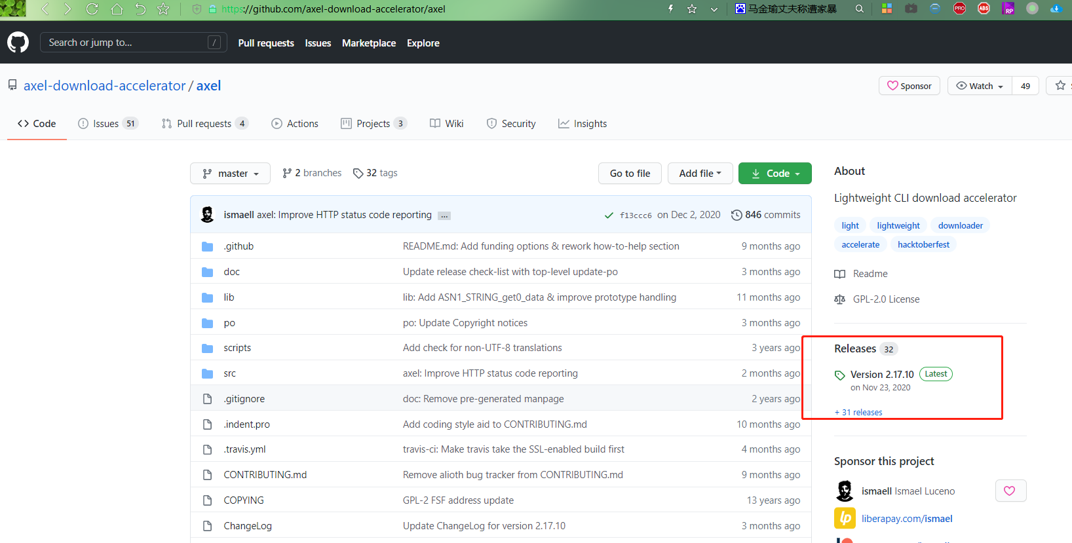Open the Projects tab

[374, 124]
